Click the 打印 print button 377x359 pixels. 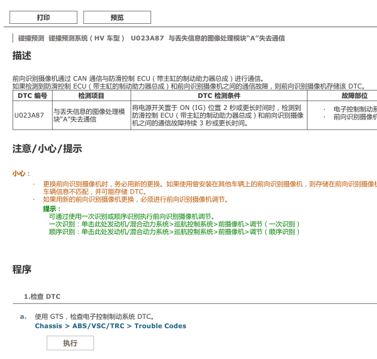coord(43,17)
